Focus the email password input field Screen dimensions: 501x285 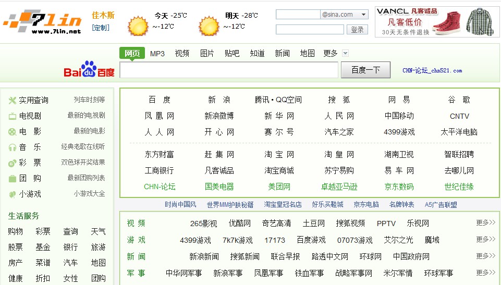tap(310, 30)
